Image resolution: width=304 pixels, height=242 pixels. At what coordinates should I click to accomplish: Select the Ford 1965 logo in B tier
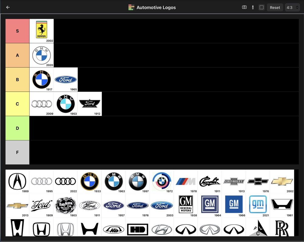[65, 80]
